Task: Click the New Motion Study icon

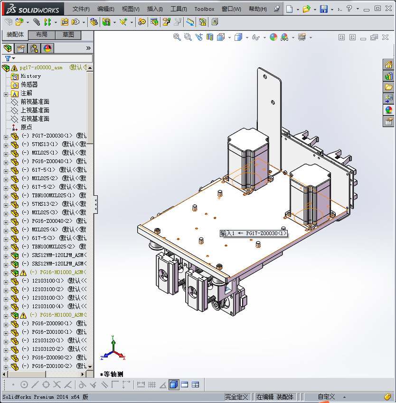Action: tap(141, 22)
